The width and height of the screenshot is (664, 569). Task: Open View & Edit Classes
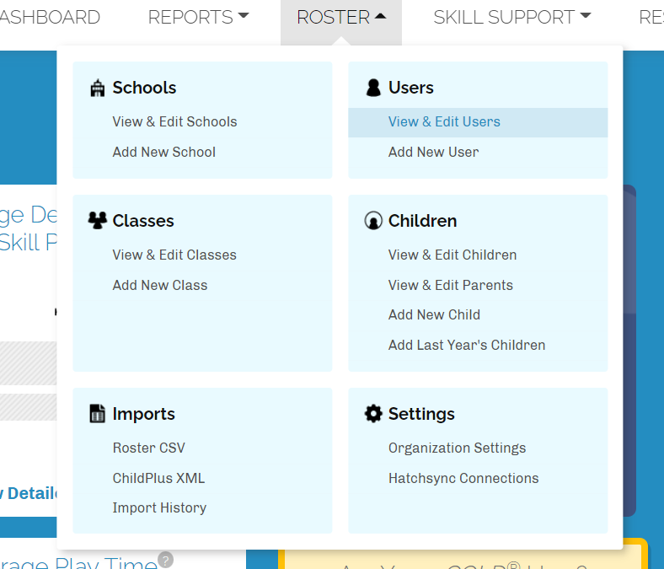pos(174,255)
